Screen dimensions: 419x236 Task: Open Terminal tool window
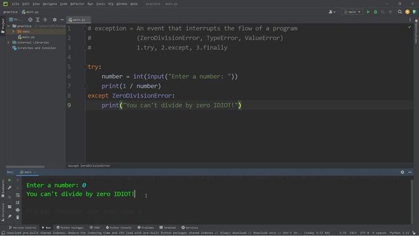click(168, 227)
